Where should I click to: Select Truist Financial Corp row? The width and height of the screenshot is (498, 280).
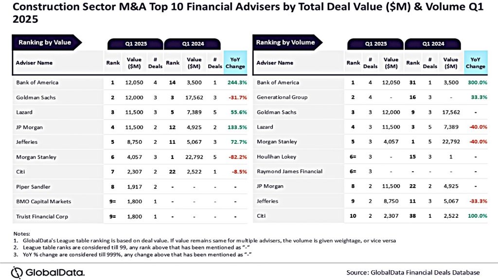pos(130,216)
